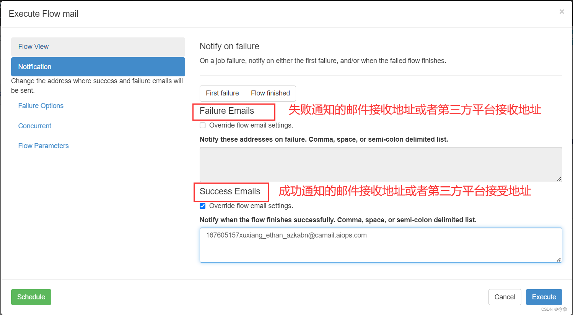Image resolution: width=573 pixels, height=315 pixels.
Task: Open Flow Parameters
Action: 44,146
